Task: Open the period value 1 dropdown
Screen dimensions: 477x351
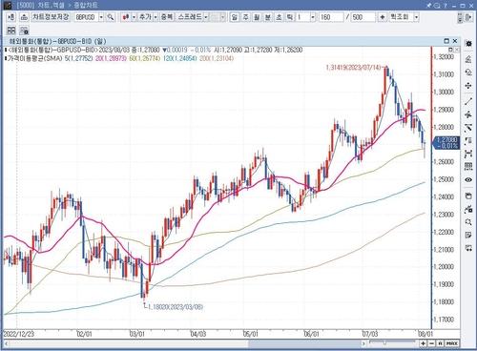Action: (313, 17)
